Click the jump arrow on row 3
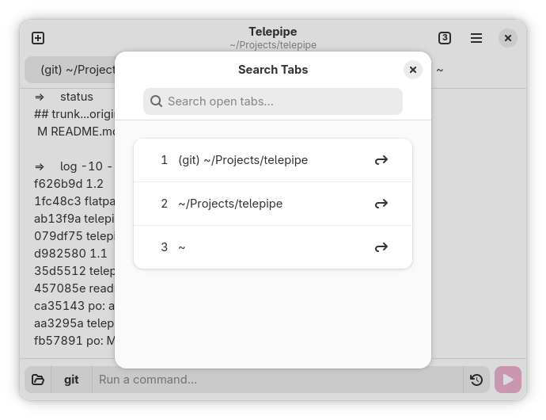 coord(381,247)
